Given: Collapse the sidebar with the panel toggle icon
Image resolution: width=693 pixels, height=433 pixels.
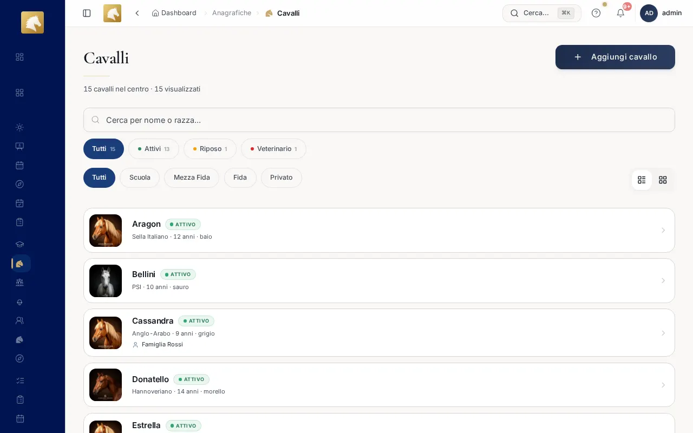Looking at the screenshot, I should 87,13.
